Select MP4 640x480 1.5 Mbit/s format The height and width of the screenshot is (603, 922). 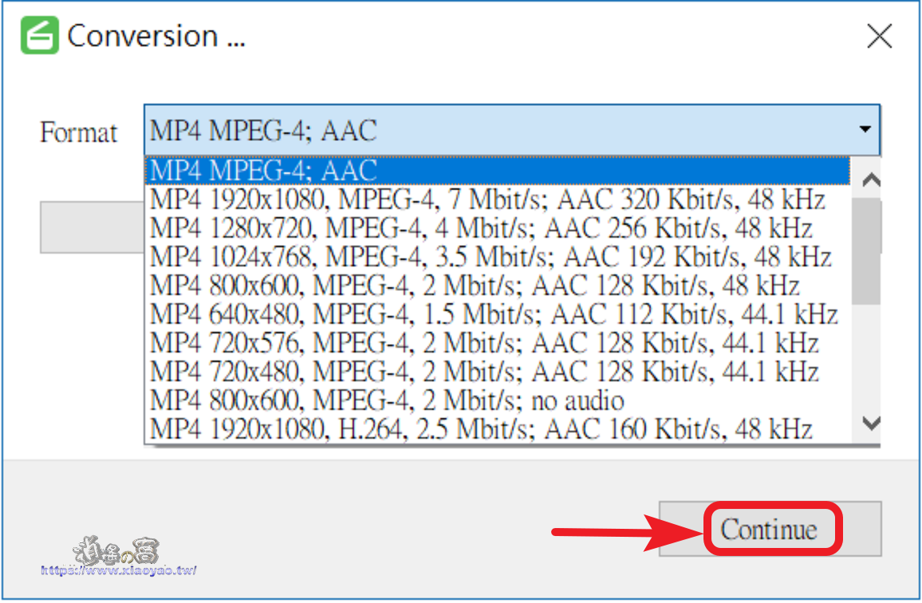(x=498, y=315)
